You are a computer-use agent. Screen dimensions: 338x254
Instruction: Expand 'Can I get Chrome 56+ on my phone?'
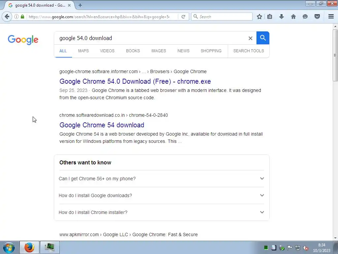point(161,179)
